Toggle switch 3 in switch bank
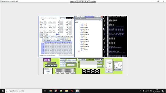Viewport: 166px width, 93px height. pos(52,65)
